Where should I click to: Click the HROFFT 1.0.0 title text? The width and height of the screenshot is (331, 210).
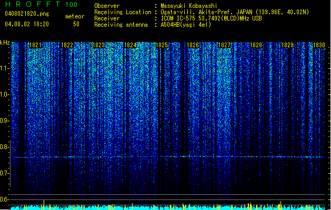click(x=42, y=4)
